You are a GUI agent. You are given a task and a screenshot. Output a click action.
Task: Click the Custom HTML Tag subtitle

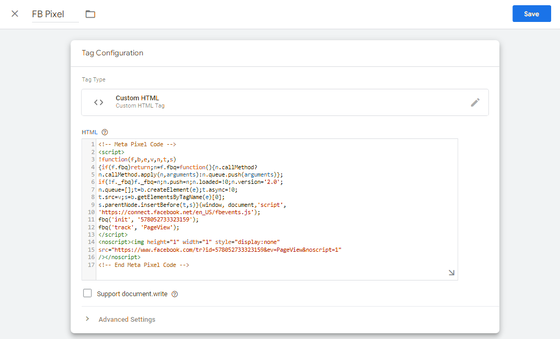pyautogui.click(x=140, y=106)
